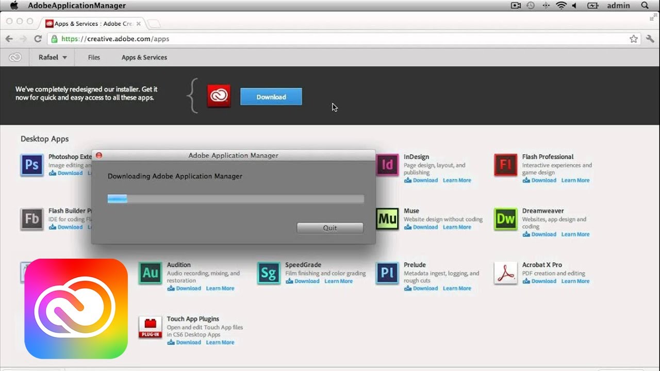Download SpeedGrade

[303, 281]
